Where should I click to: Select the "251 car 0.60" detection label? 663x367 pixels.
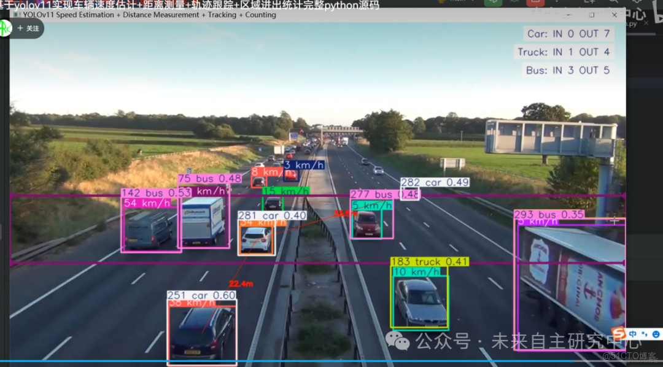coord(201,296)
